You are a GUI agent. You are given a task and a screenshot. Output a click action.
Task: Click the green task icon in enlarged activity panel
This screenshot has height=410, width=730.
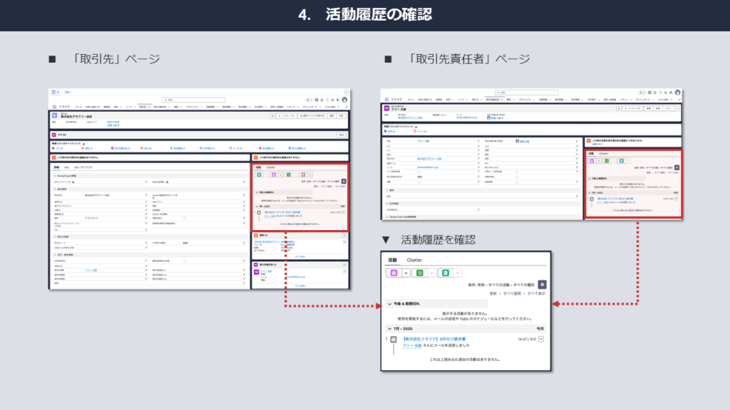pyautogui.click(x=421, y=273)
